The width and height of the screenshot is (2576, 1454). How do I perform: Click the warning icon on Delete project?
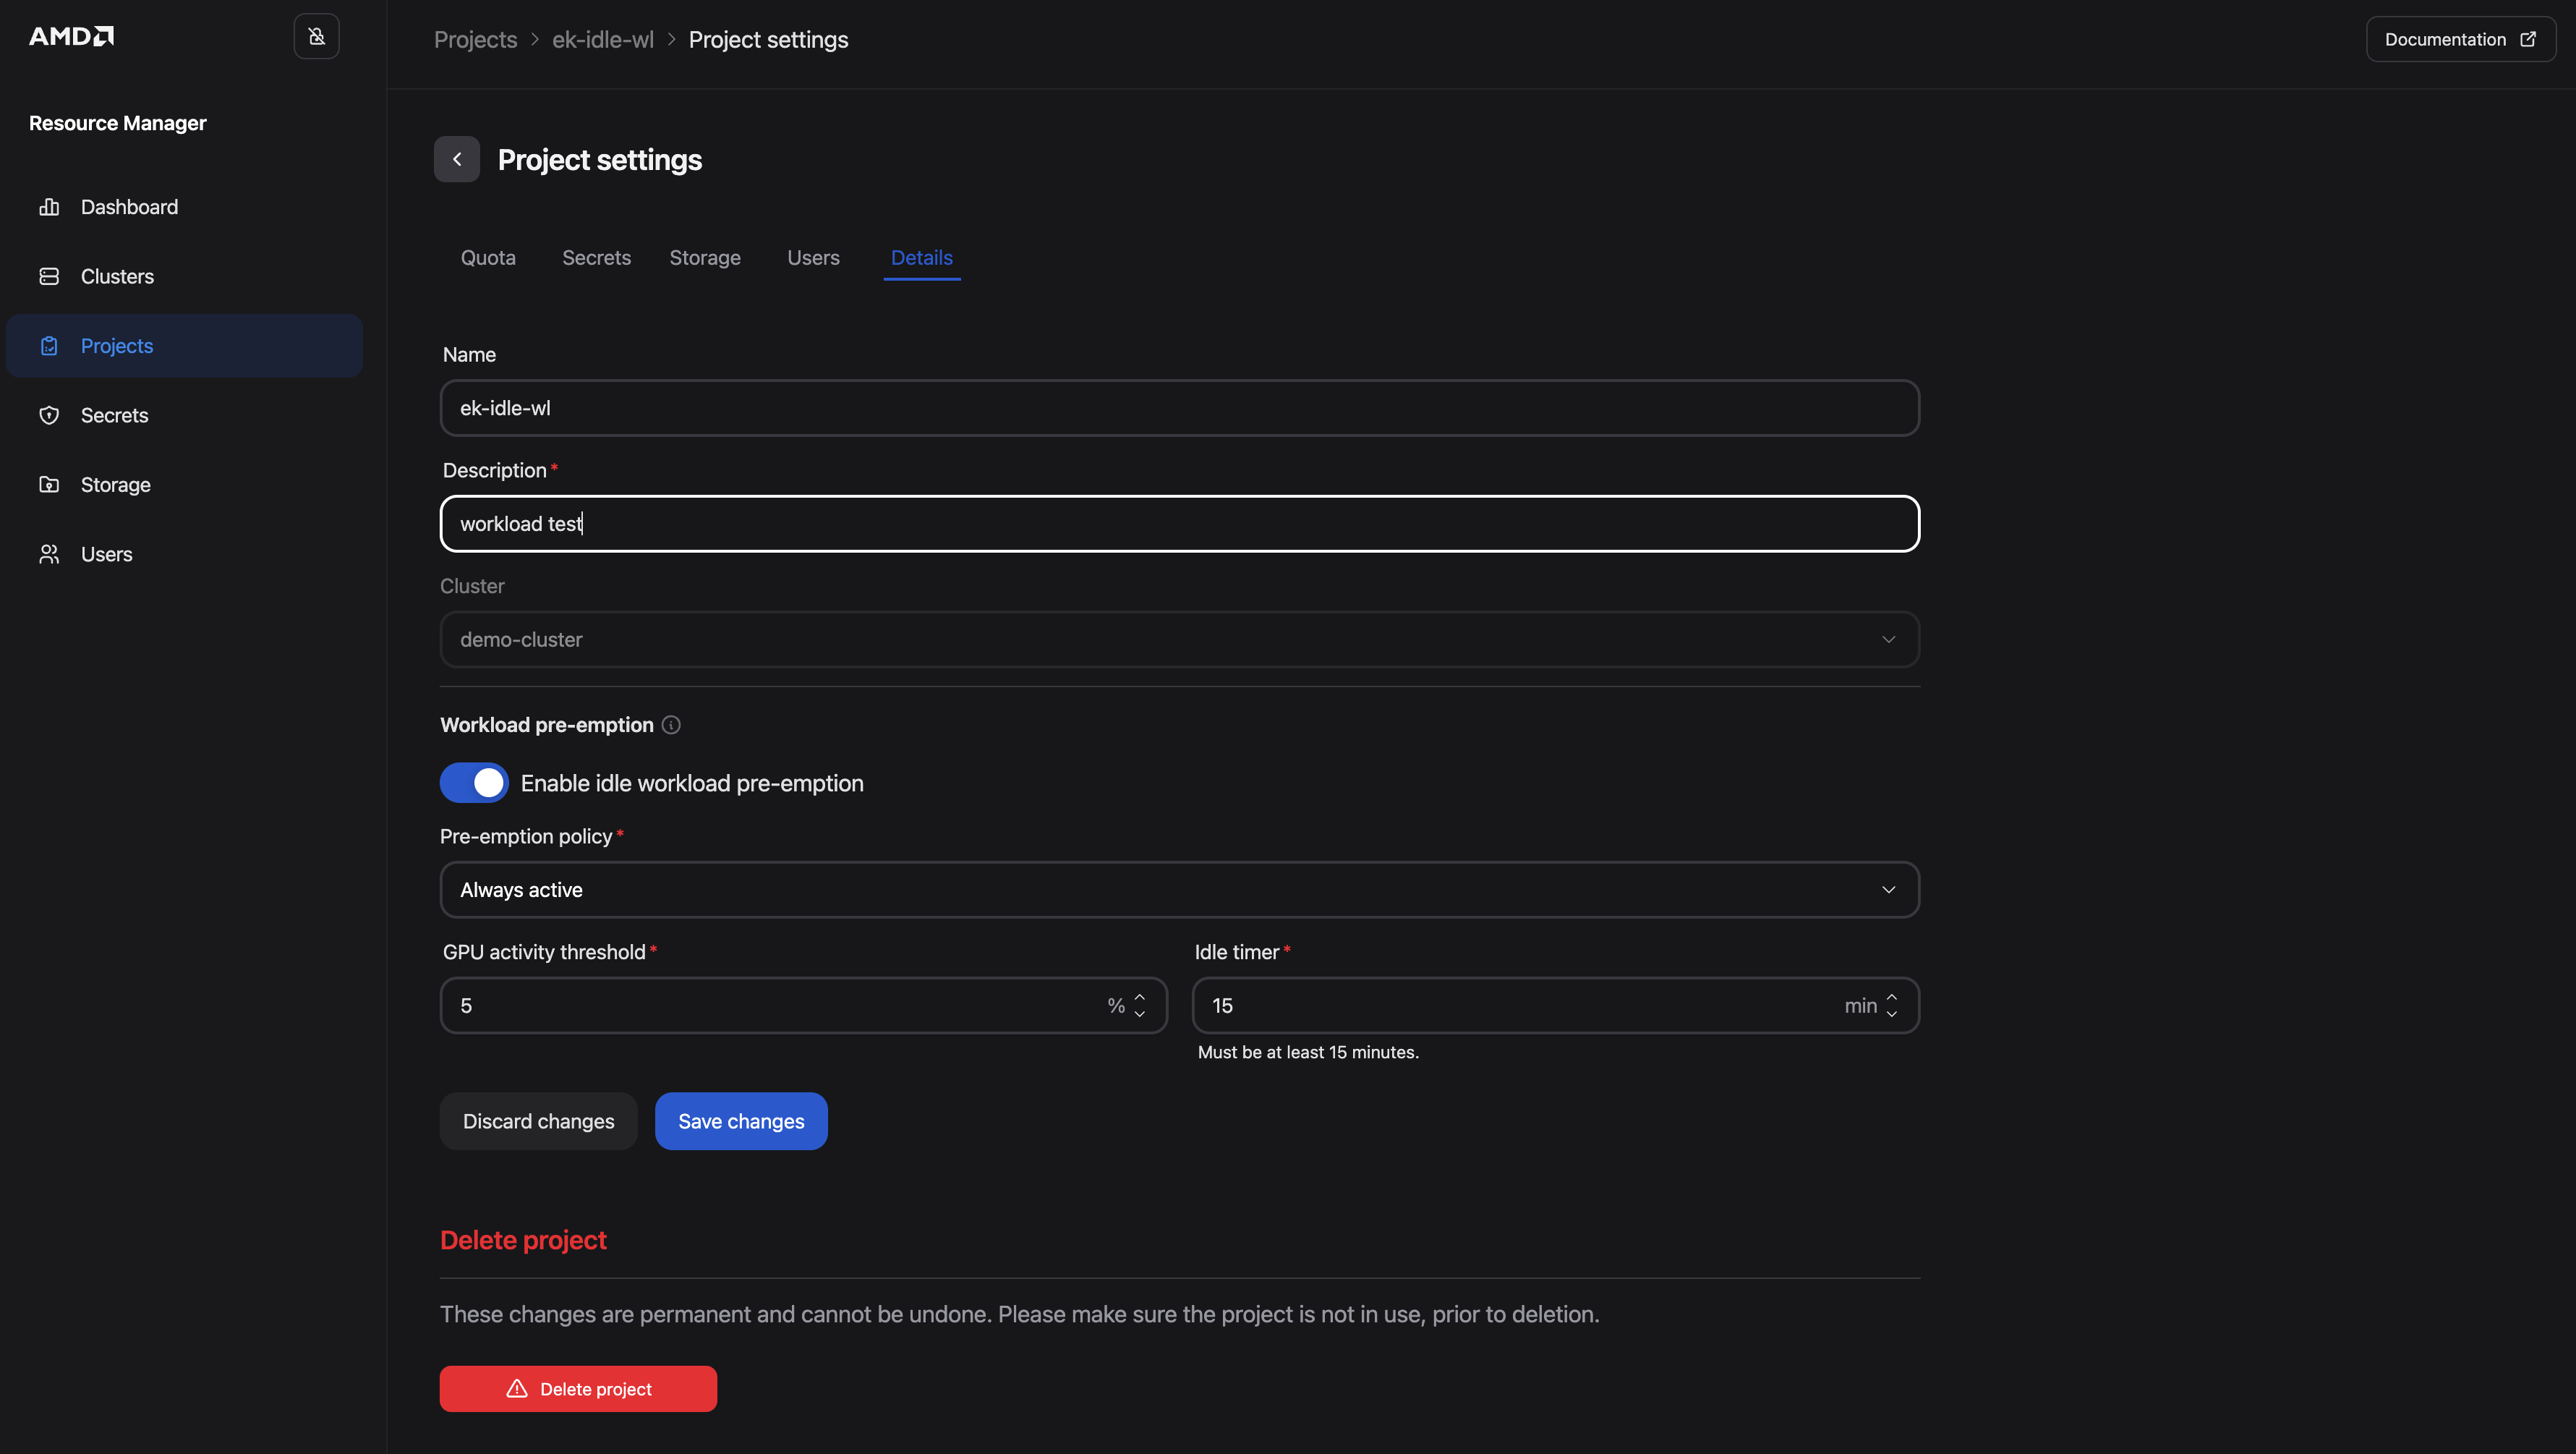click(517, 1389)
